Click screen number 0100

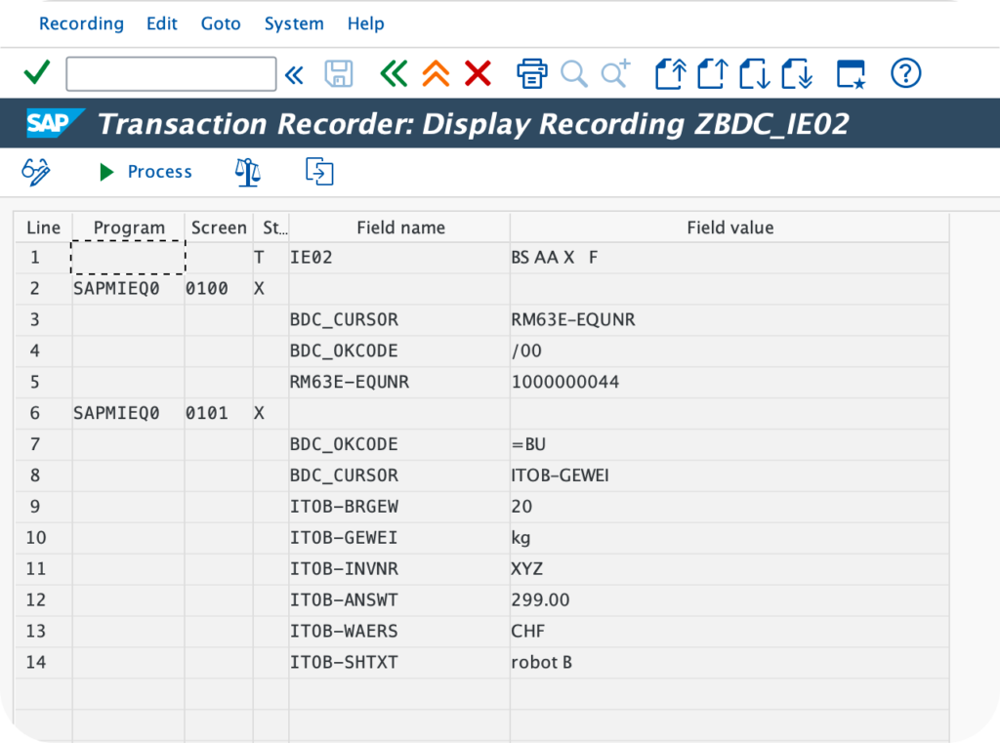tap(219, 289)
